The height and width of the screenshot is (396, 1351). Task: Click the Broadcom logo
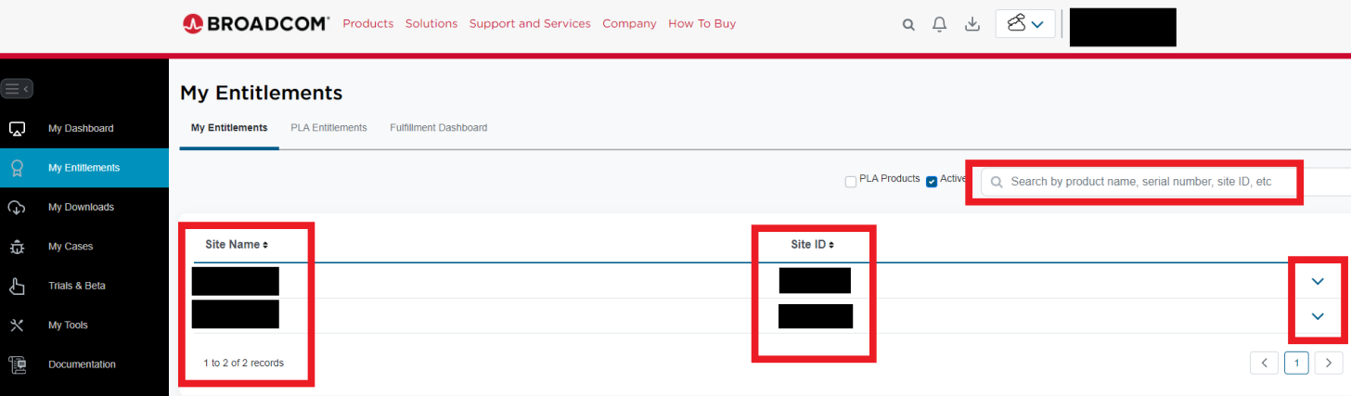256,23
